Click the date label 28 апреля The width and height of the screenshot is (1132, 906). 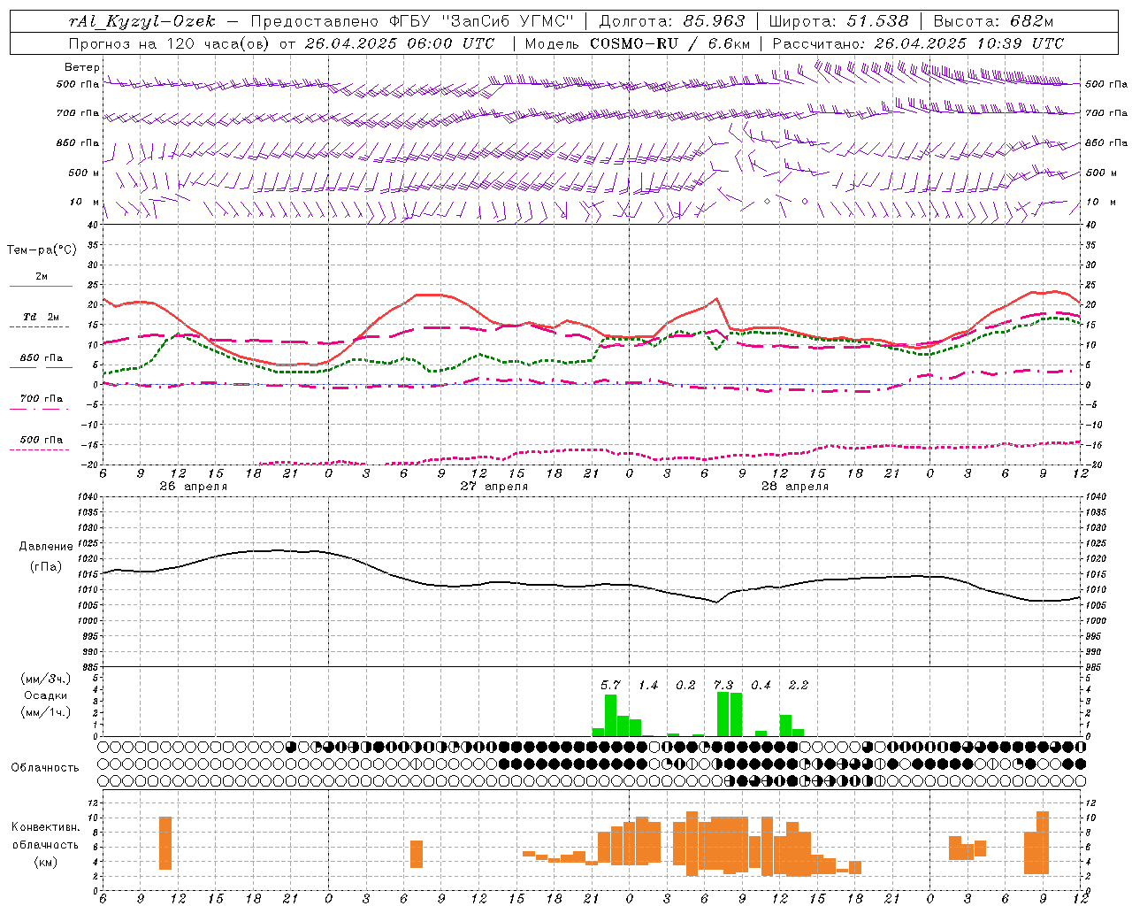coord(794,487)
